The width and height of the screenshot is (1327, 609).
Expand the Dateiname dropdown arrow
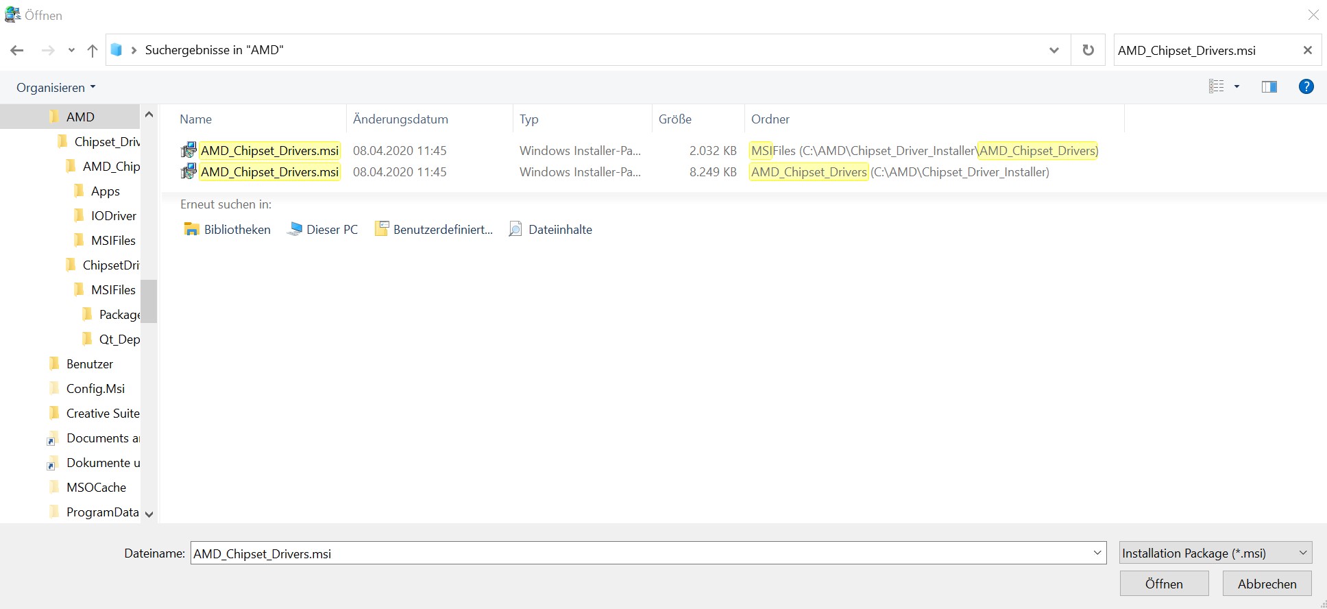[x=1097, y=553]
